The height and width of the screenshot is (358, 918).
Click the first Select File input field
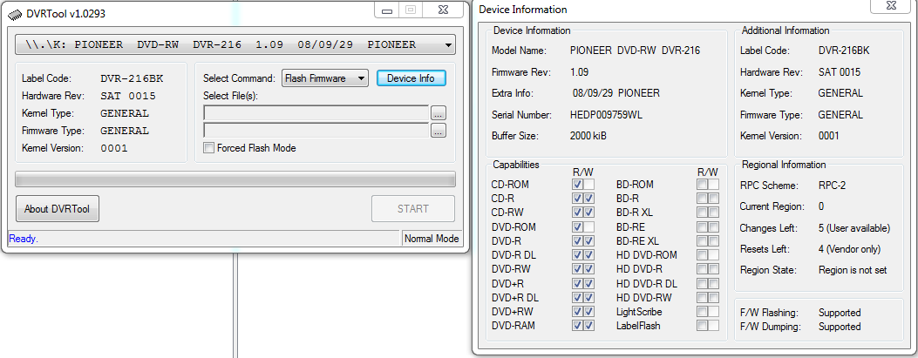316,113
